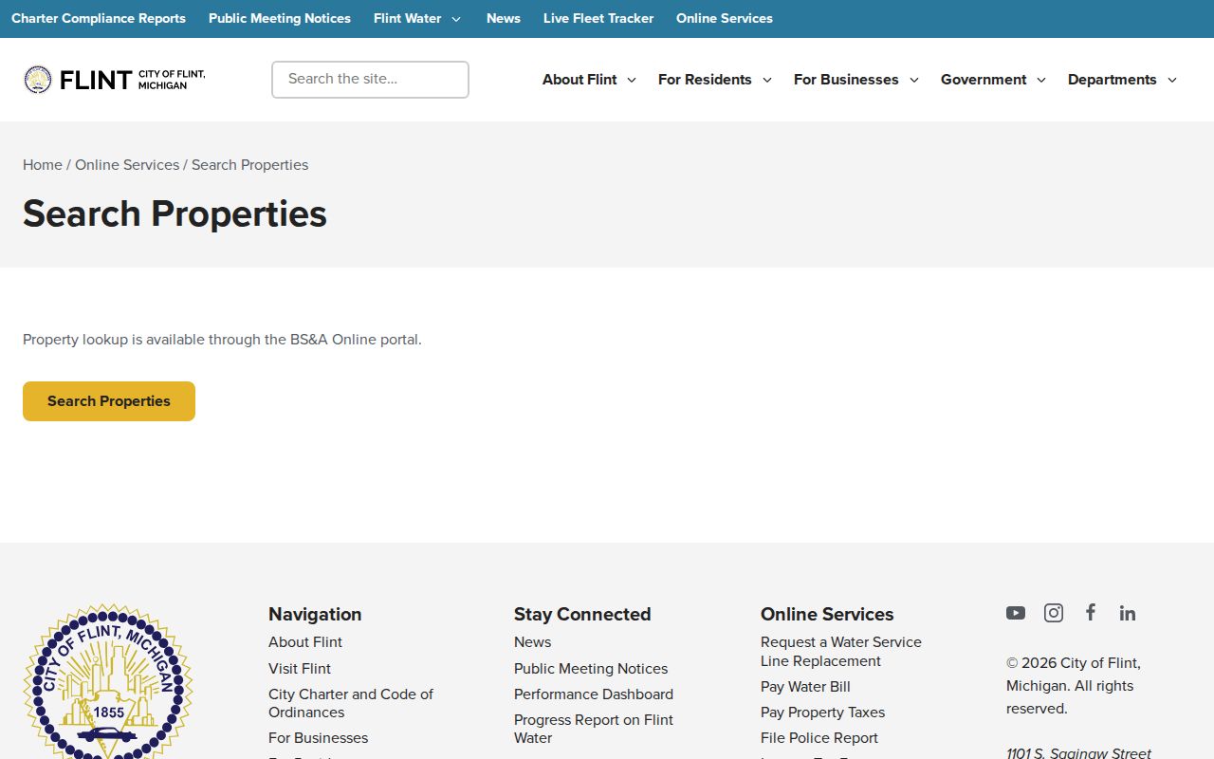The width and height of the screenshot is (1214, 759).
Task: Click the footer Navigation heading
Action: [315, 614]
